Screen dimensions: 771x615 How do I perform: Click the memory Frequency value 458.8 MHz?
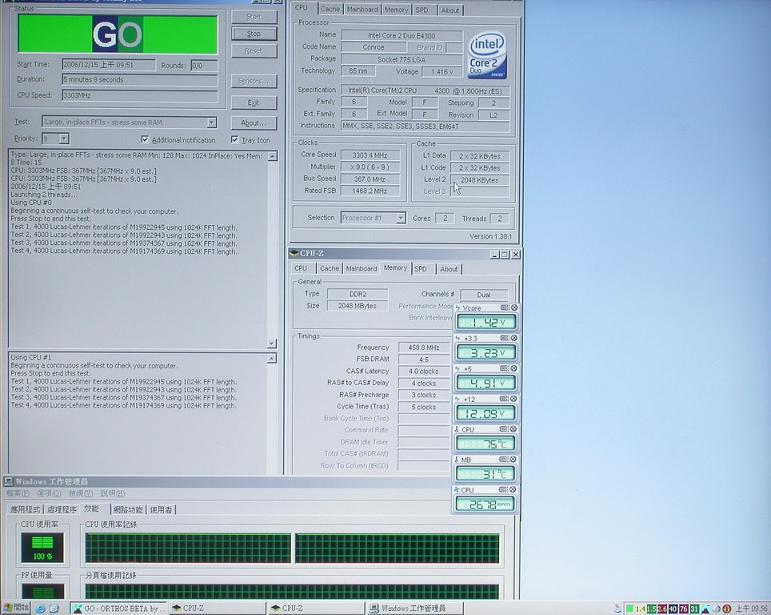(424, 348)
